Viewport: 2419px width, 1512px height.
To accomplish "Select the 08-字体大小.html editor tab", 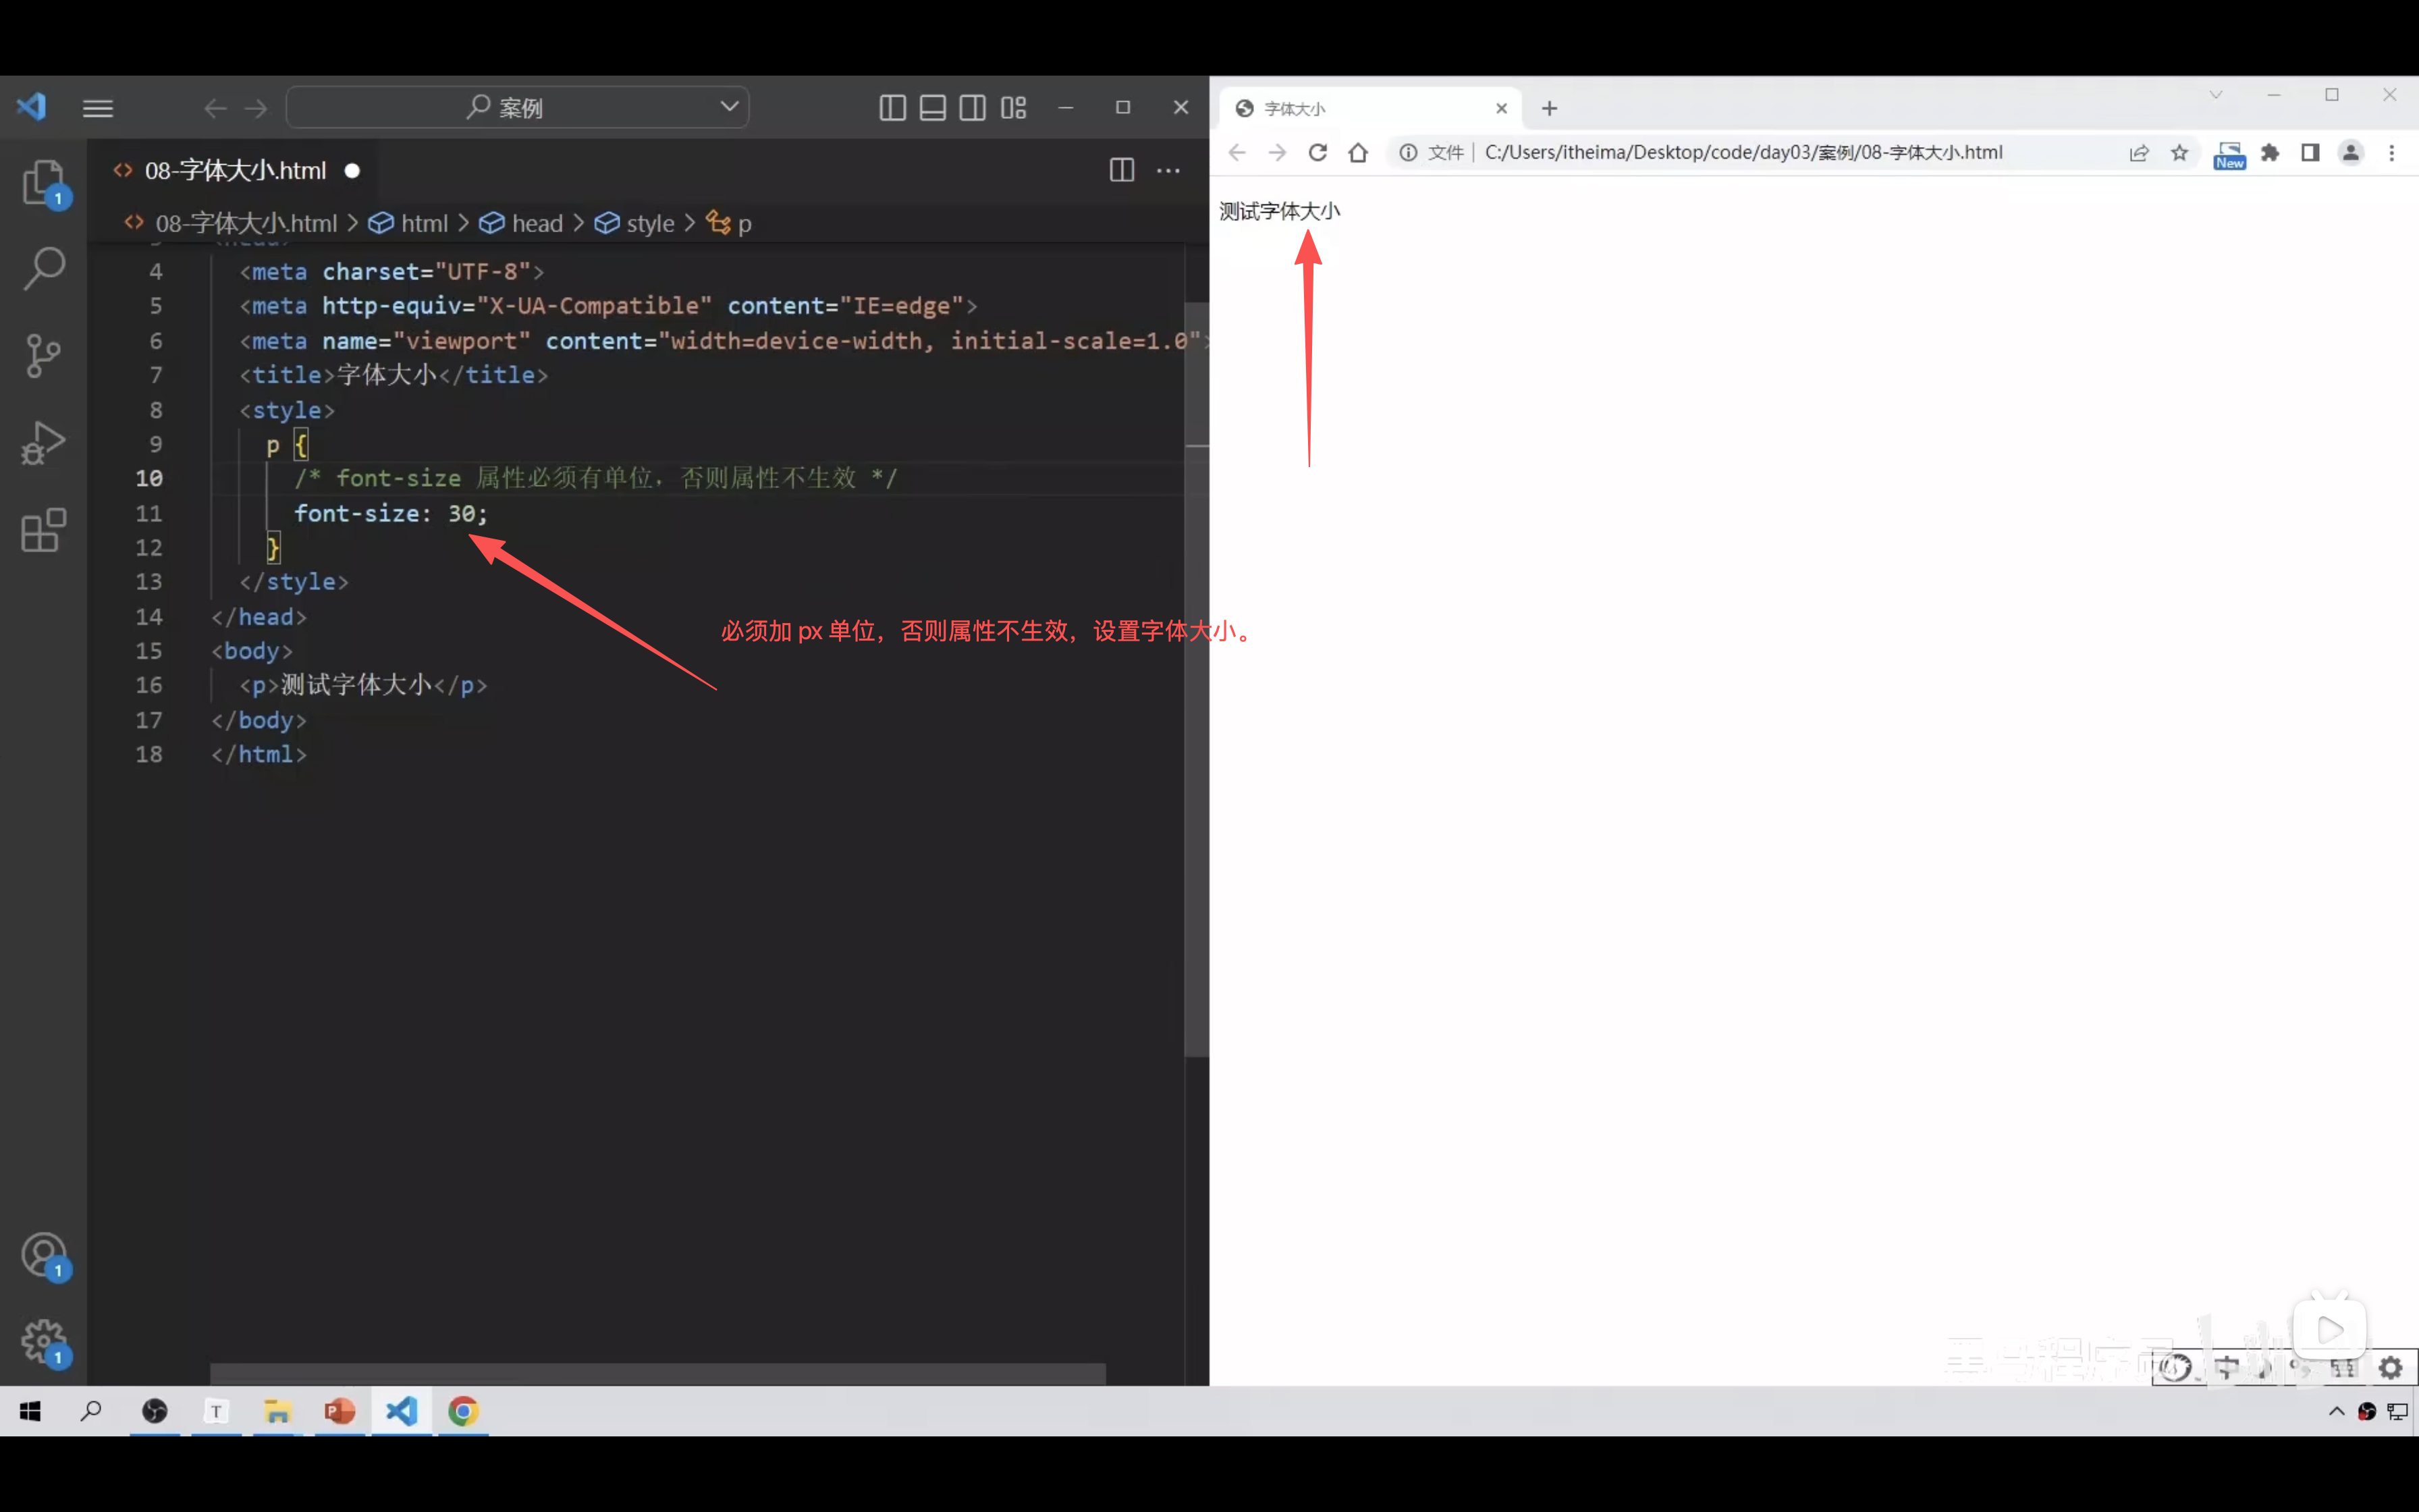I will (x=237, y=170).
